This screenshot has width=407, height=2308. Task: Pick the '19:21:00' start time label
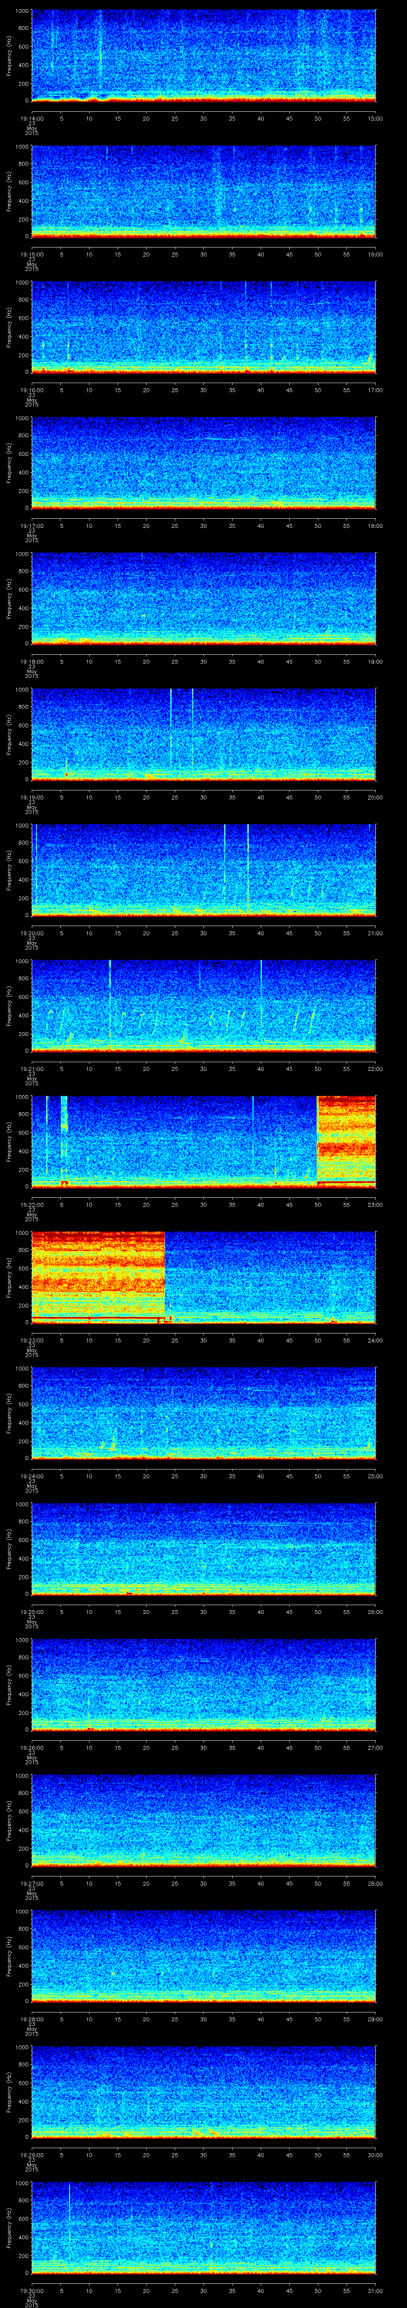[31, 1069]
